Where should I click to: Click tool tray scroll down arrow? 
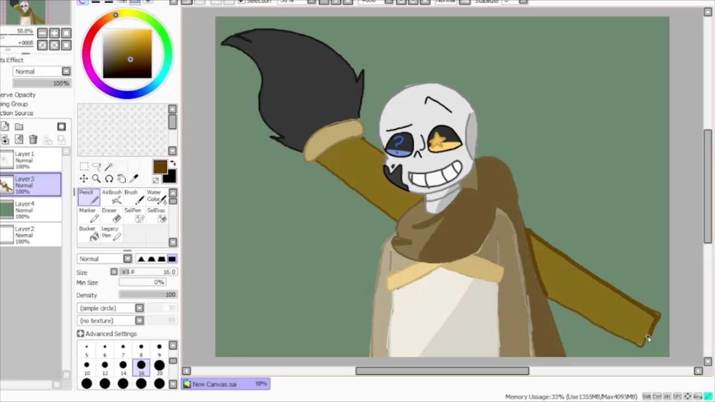173,242
